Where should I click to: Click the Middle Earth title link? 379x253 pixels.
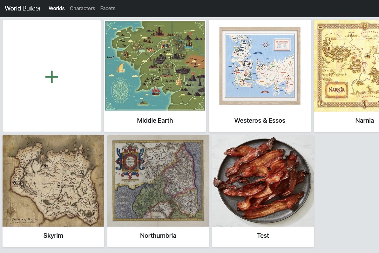click(155, 120)
